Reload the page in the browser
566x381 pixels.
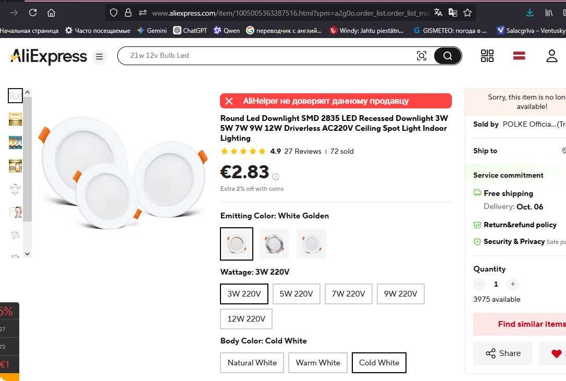click(x=33, y=13)
